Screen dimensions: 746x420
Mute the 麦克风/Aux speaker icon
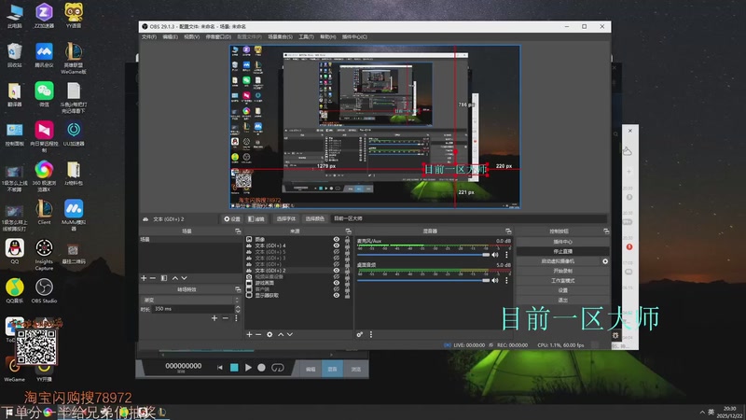[x=495, y=255]
